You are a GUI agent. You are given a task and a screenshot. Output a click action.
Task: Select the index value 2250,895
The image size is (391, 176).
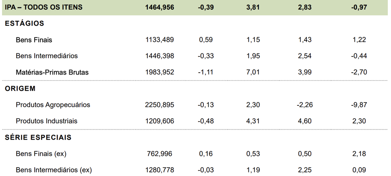pyautogui.click(x=159, y=105)
